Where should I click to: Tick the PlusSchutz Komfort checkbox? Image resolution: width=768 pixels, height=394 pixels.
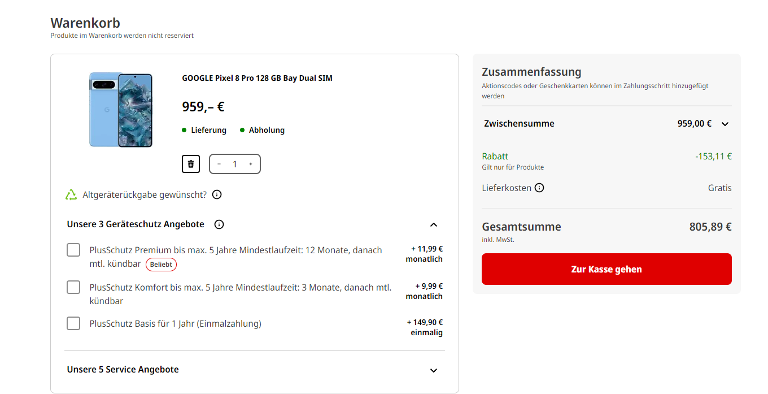pos(73,287)
